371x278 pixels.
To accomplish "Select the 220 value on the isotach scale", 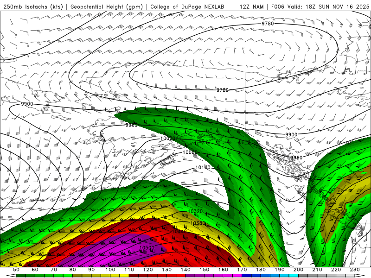I will coord(336,270).
